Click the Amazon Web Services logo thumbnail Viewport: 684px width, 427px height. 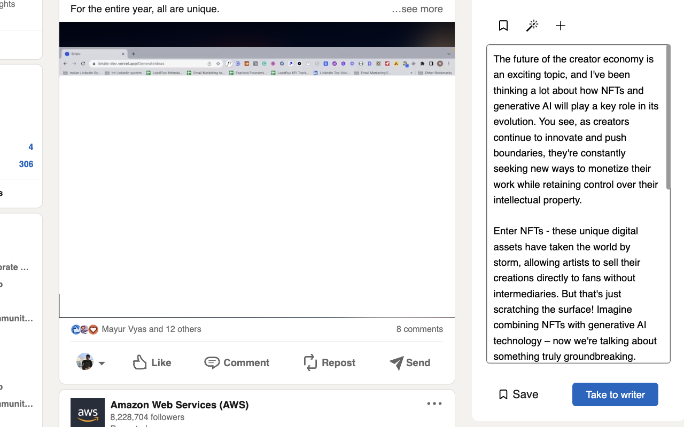[x=88, y=413]
